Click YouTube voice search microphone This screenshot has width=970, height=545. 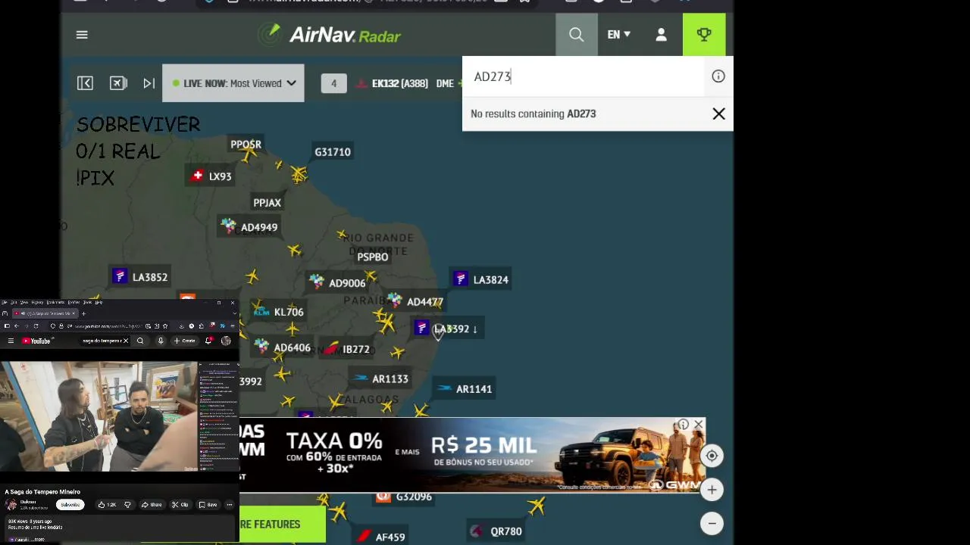[161, 341]
